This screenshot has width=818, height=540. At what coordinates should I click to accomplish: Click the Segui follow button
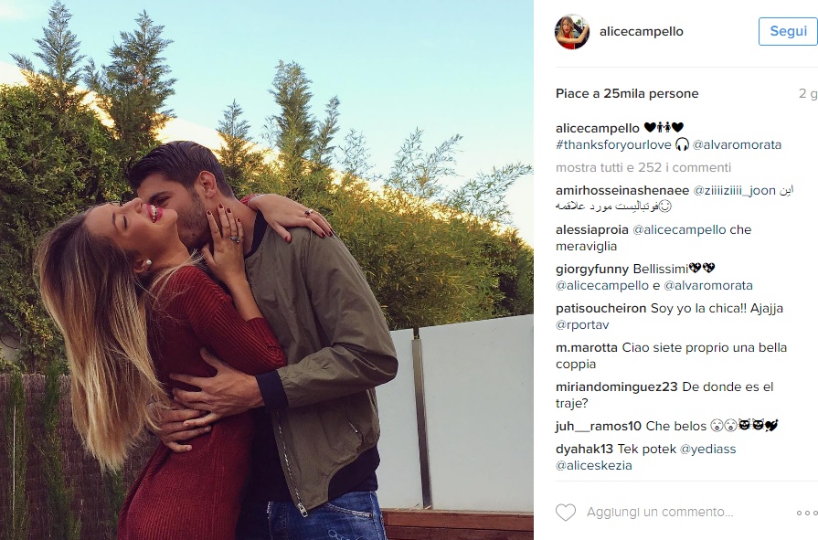pyautogui.click(x=788, y=31)
